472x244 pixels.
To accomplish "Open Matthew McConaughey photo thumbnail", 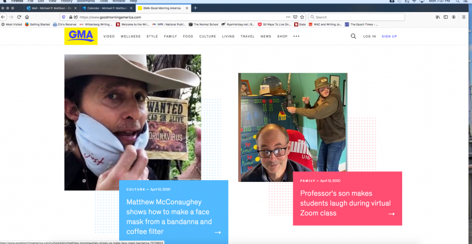I will click(x=133, y=122).
